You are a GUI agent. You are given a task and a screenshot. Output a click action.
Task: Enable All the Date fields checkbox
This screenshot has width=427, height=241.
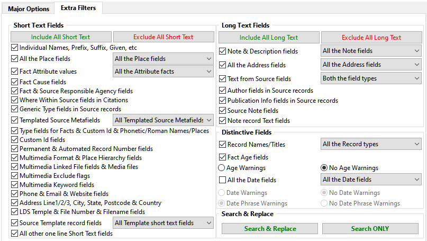223,180
